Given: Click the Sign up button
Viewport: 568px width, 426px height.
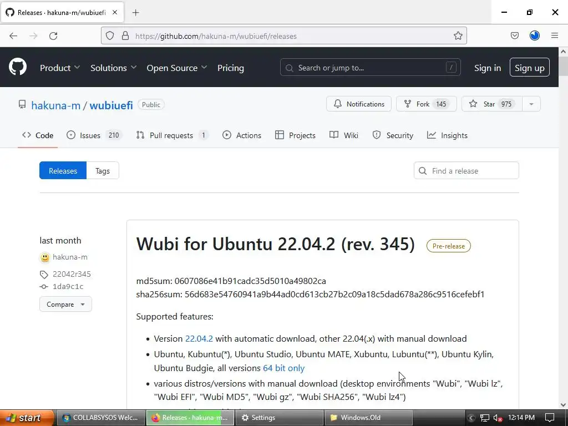Looking at the screenshot, I should [530, 67].
